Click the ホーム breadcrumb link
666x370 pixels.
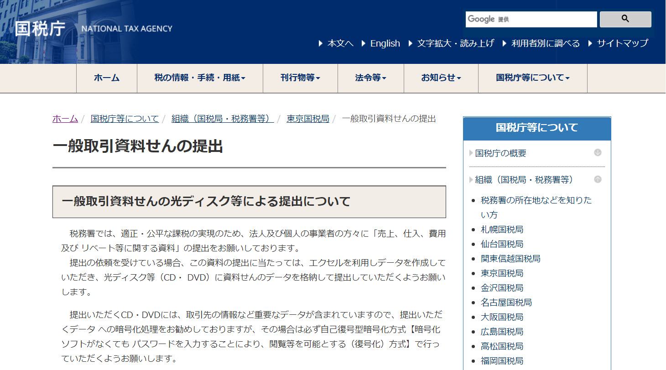(65, 119)
